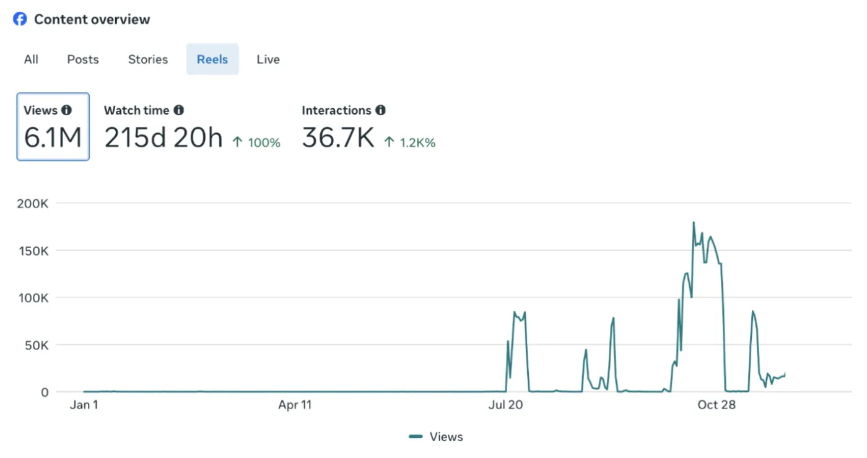Open the Views info icon
Image resolution: width=867 pixels, height=458 pixels.
click(66, 110)
